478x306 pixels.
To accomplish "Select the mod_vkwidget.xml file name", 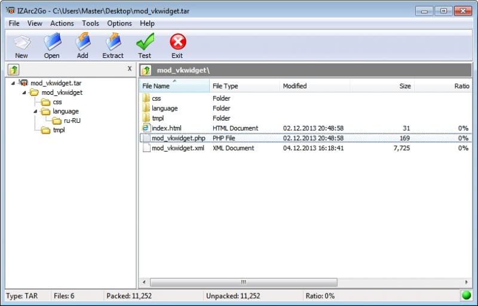I will coord(178,148).
